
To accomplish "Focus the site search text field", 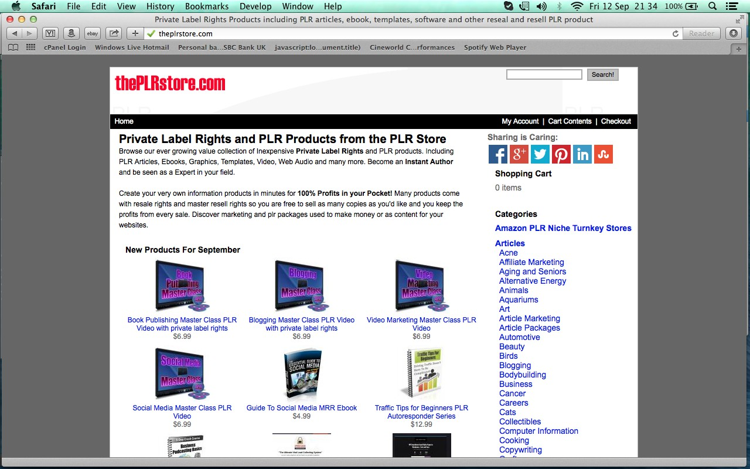I will (x=544, y=74).
